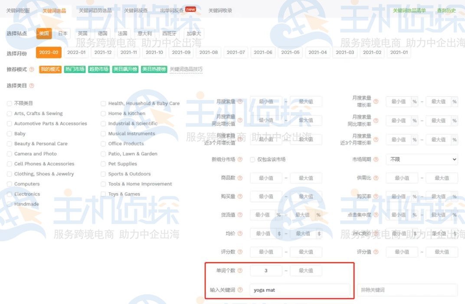Select the 关键词选品 tab
Screen dimensions: 465x304
click(54, 11)
